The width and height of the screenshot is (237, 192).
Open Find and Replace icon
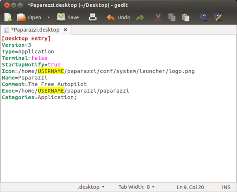(x=218, y=17)
